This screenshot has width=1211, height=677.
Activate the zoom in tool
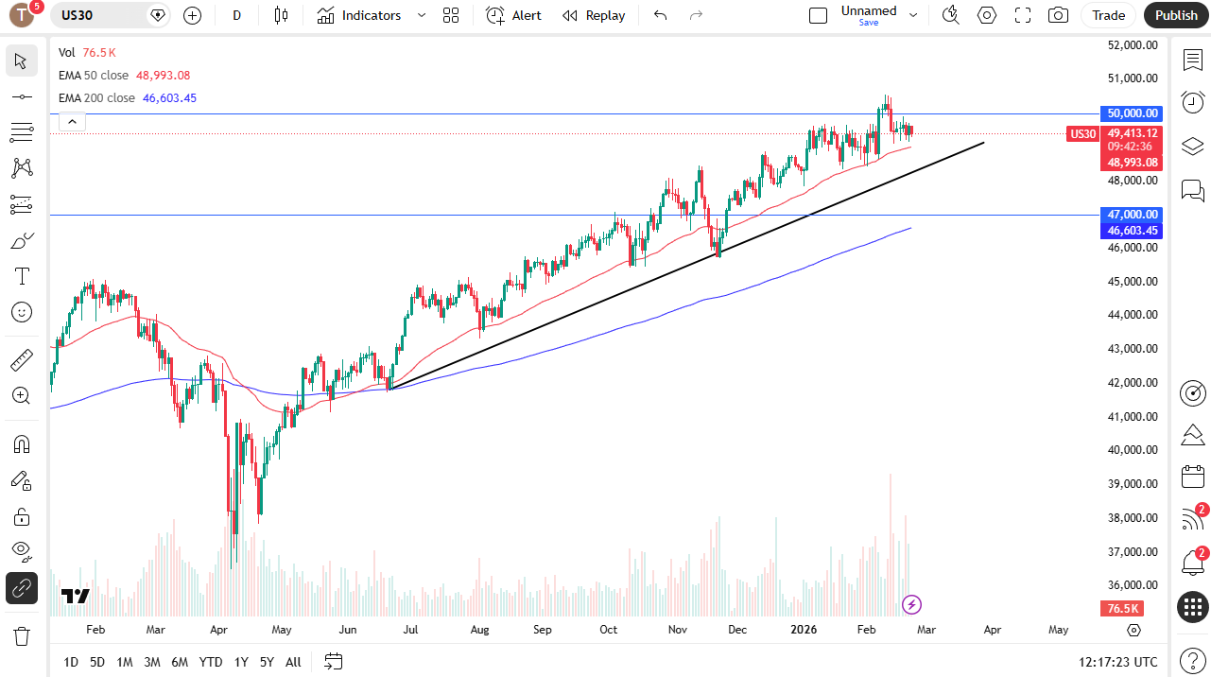click(x=21, y=395)
